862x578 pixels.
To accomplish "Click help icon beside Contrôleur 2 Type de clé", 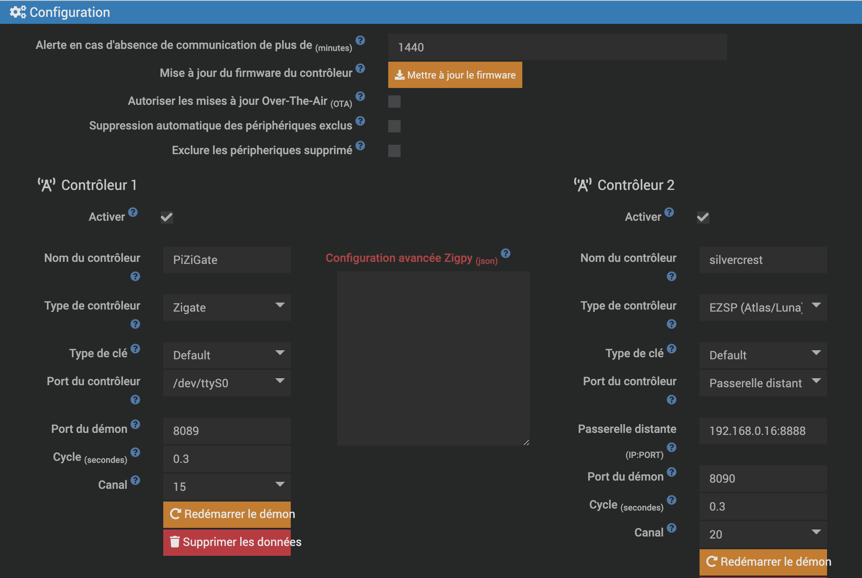I will pos(671,349).
